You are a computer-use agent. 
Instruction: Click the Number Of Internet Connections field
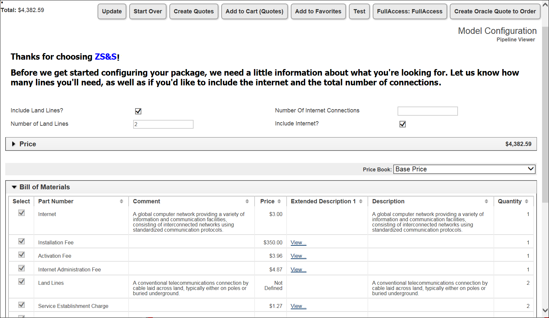tap(428, 111)
